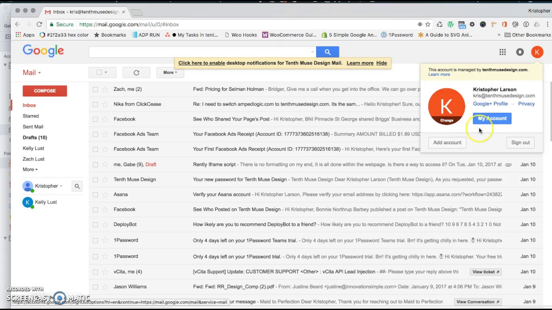Go to Sent Mail
This screenshot has height=310, width=552.
33,127
